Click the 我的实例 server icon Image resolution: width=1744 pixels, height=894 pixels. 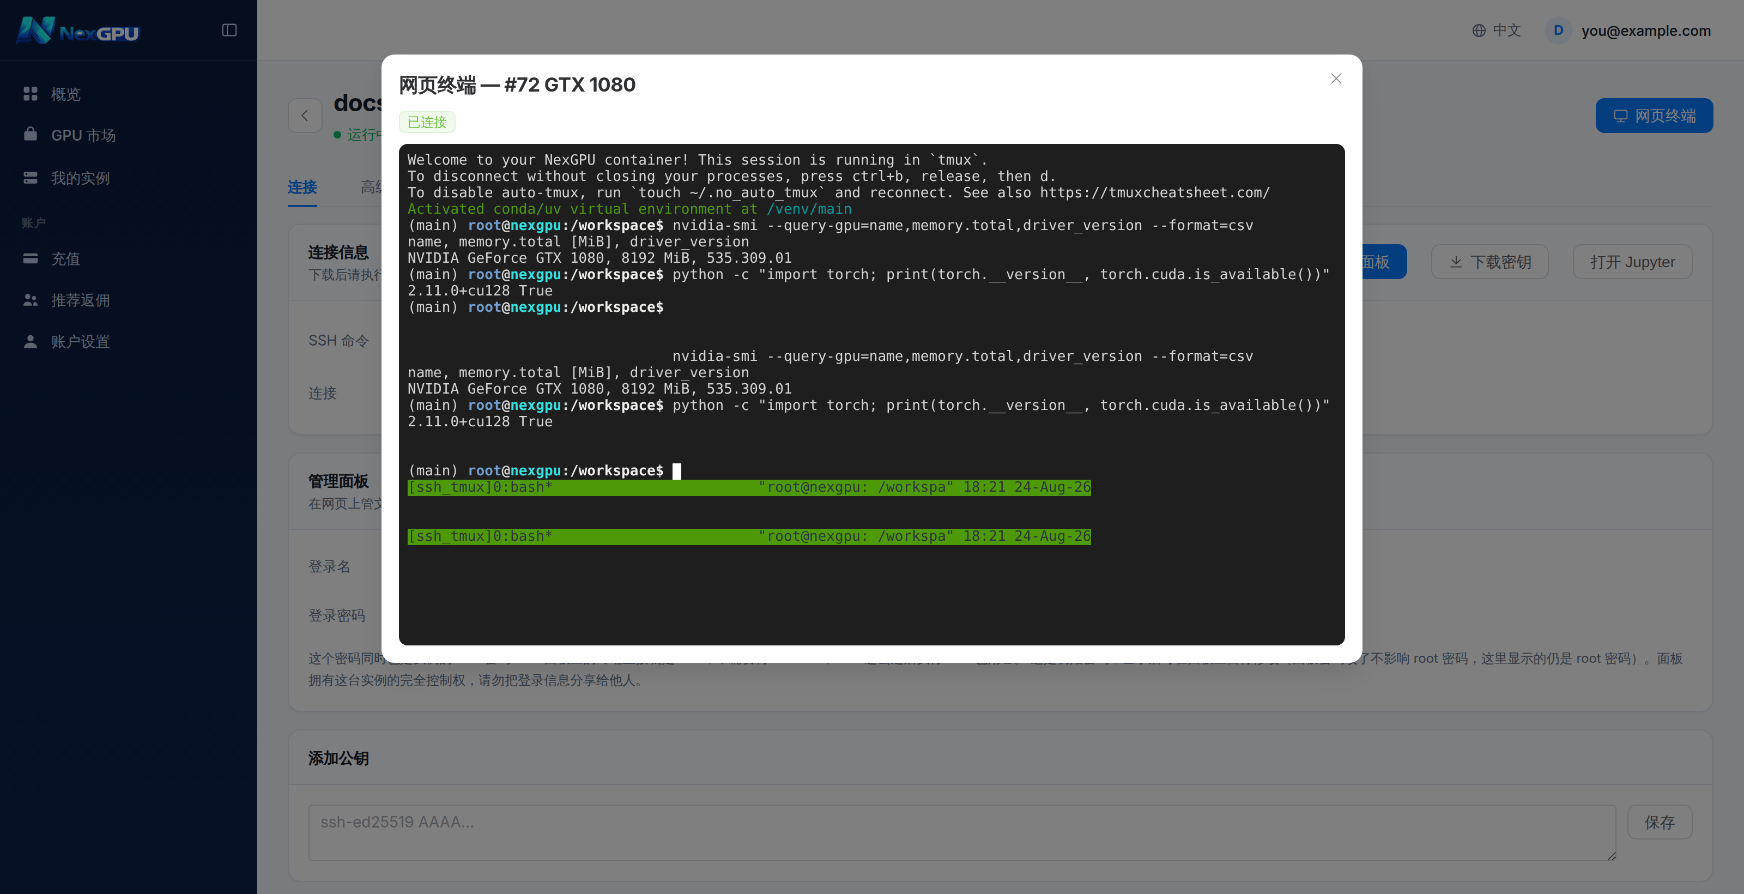pyautogui.click(x=31, y=178)
